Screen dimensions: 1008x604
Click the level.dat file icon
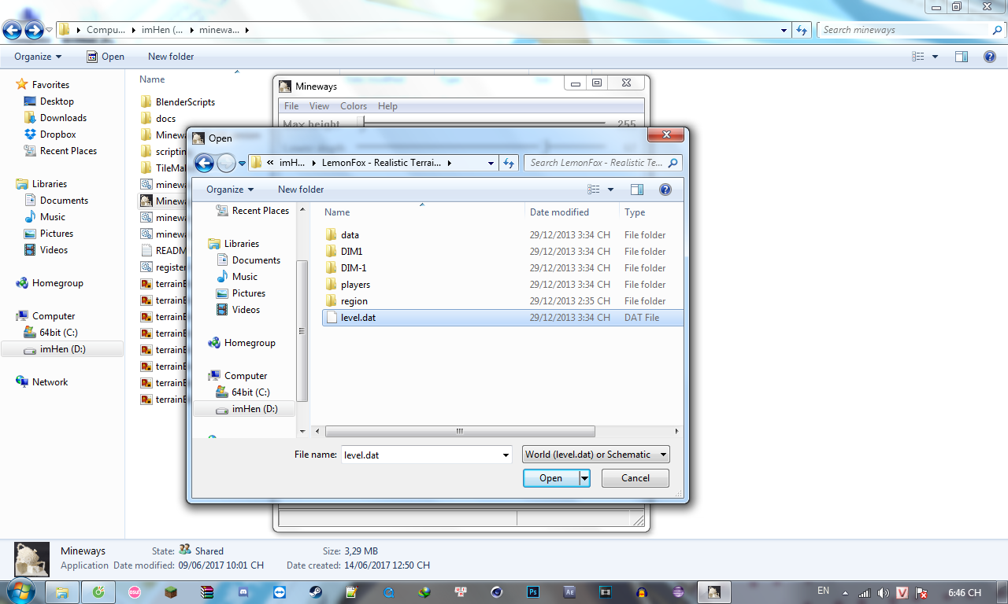[x=331, y=318]
